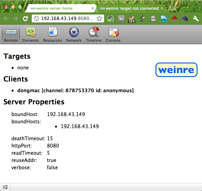
Task: Click the Evernote elephant extension icon
Action: click(111, 18)
